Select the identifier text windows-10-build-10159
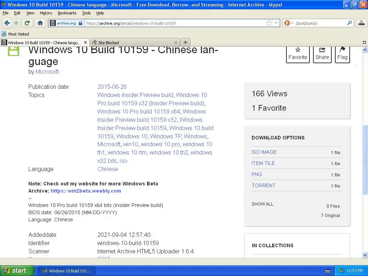Screen dimensions: 368x276 click(128, 243)
